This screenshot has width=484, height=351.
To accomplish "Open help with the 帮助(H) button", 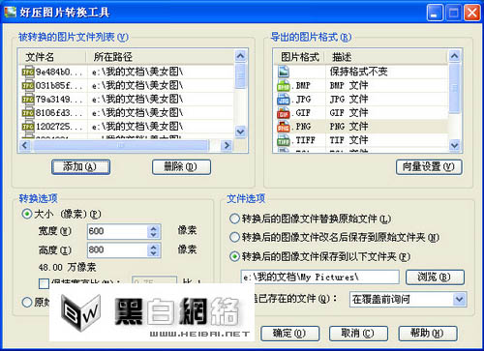I will pyautogui.click(x=428, y=334).
